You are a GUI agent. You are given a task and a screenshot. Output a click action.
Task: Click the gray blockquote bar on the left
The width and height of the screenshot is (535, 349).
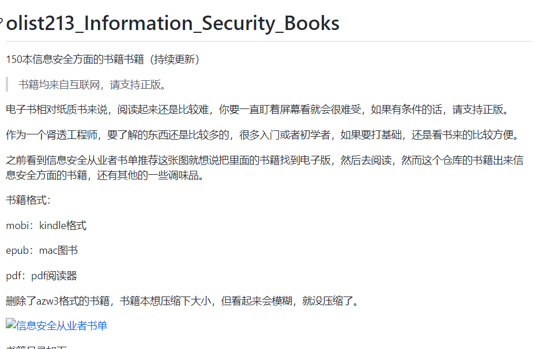[7, 84]
